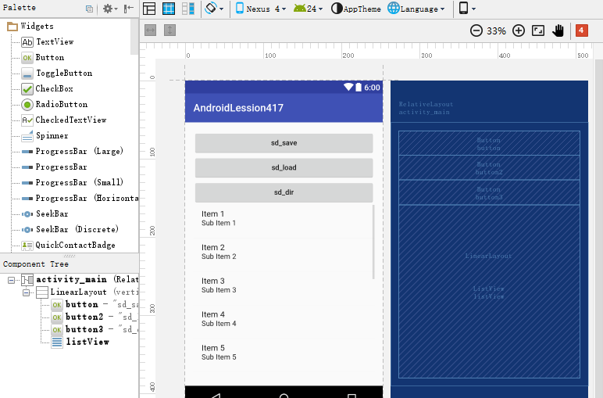This screenshot has height=398, width=603.
Task: Show Design and Blueprint side by side
Action: coord(188,9)
